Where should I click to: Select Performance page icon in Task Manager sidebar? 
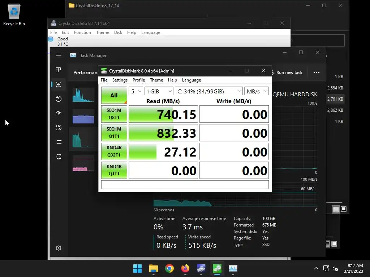click(x=59, y=84)
